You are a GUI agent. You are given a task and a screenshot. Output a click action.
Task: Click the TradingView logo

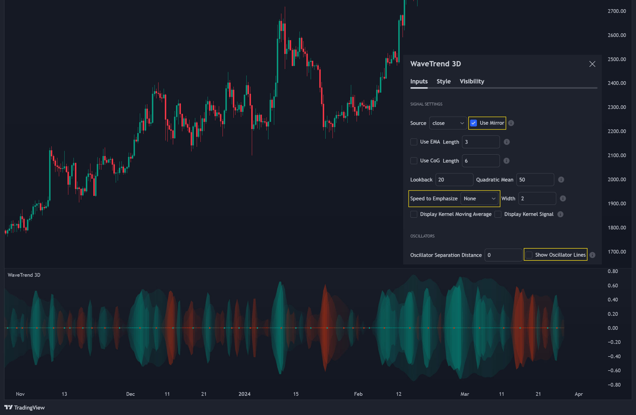25,408
